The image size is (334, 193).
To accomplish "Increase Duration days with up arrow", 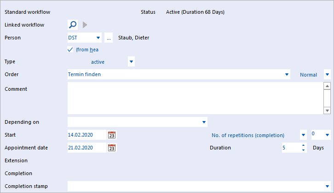I will coord(303,145).
